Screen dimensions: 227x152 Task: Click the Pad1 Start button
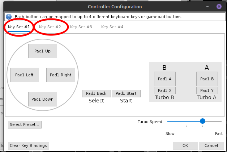pos(126,93)
